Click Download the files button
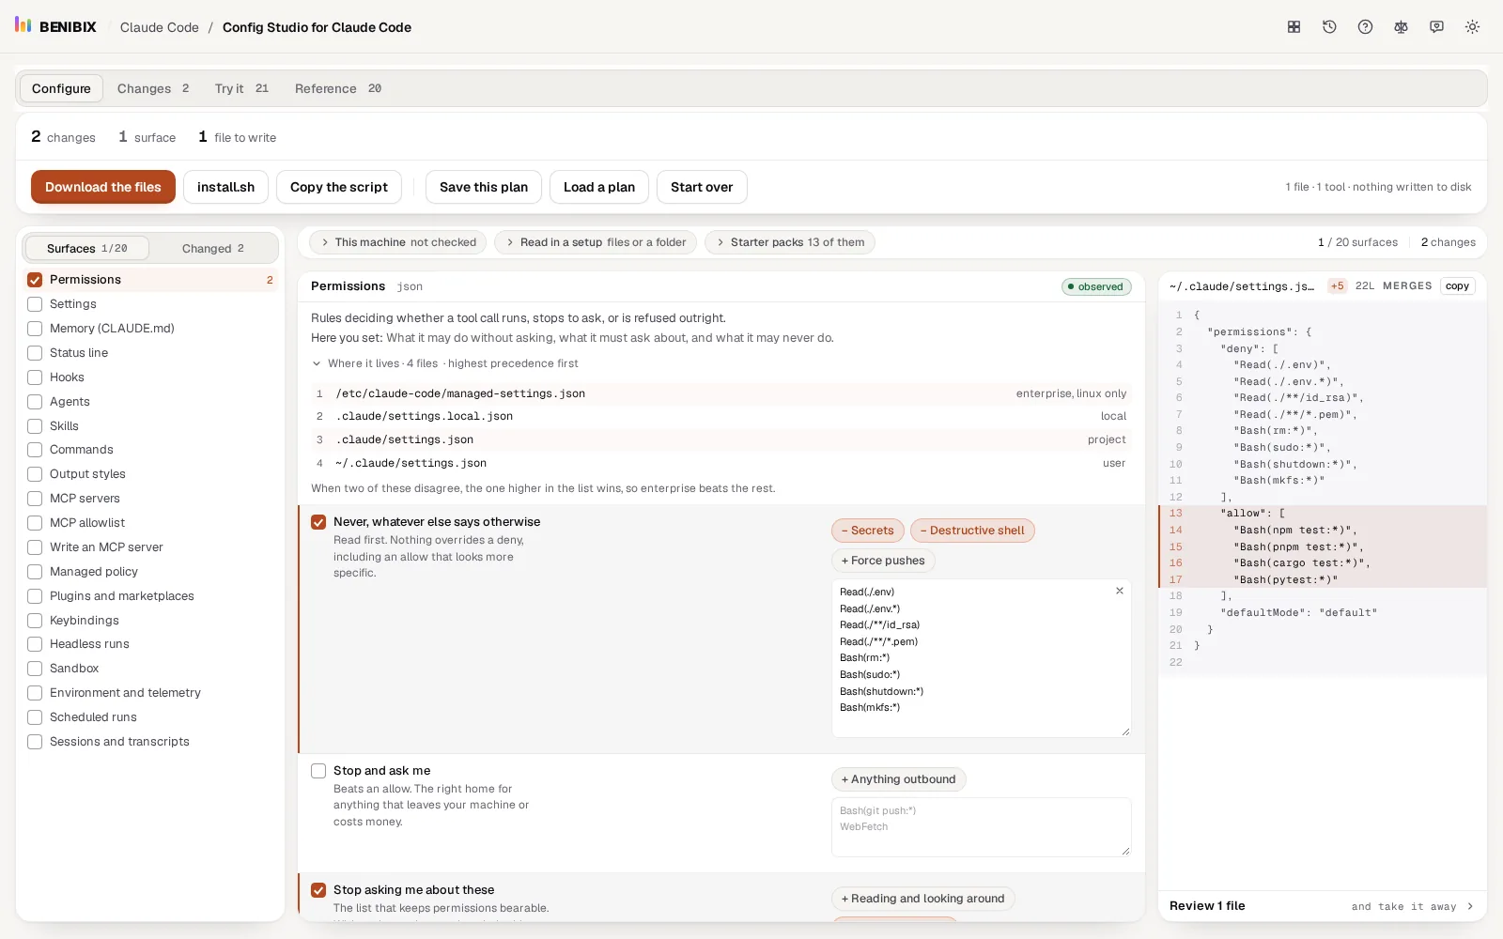This screenshot has height=939, width=1503. [x=103, y=187]
